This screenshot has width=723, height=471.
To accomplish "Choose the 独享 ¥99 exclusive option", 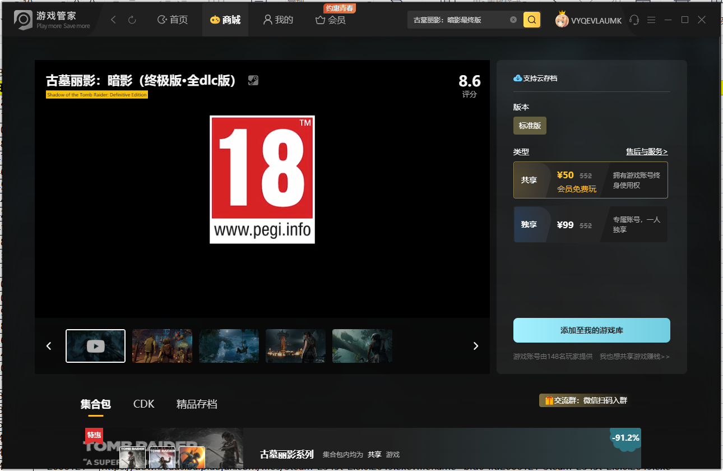I will [591, 224].
